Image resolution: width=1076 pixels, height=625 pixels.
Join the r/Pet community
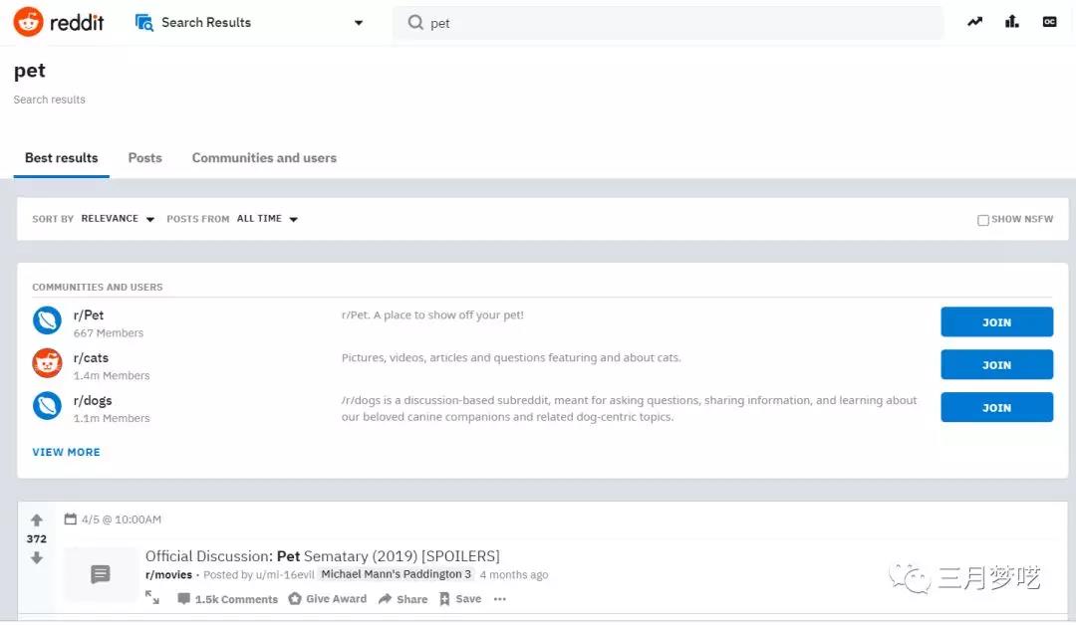(x=996, y=321)
